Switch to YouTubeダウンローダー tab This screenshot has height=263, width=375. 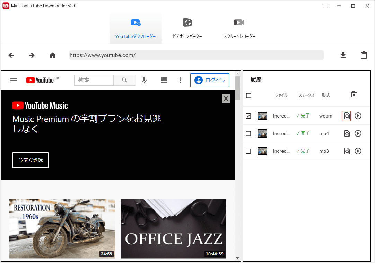click(136, 28)
